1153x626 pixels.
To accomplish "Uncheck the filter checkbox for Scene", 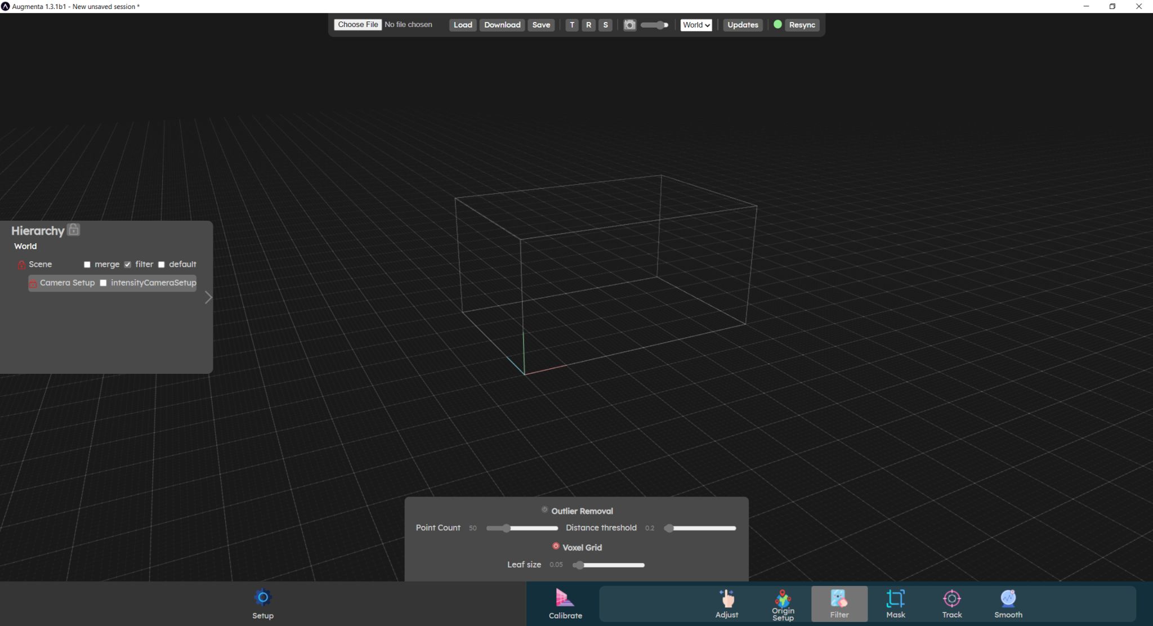I will [x=127, y=264].
